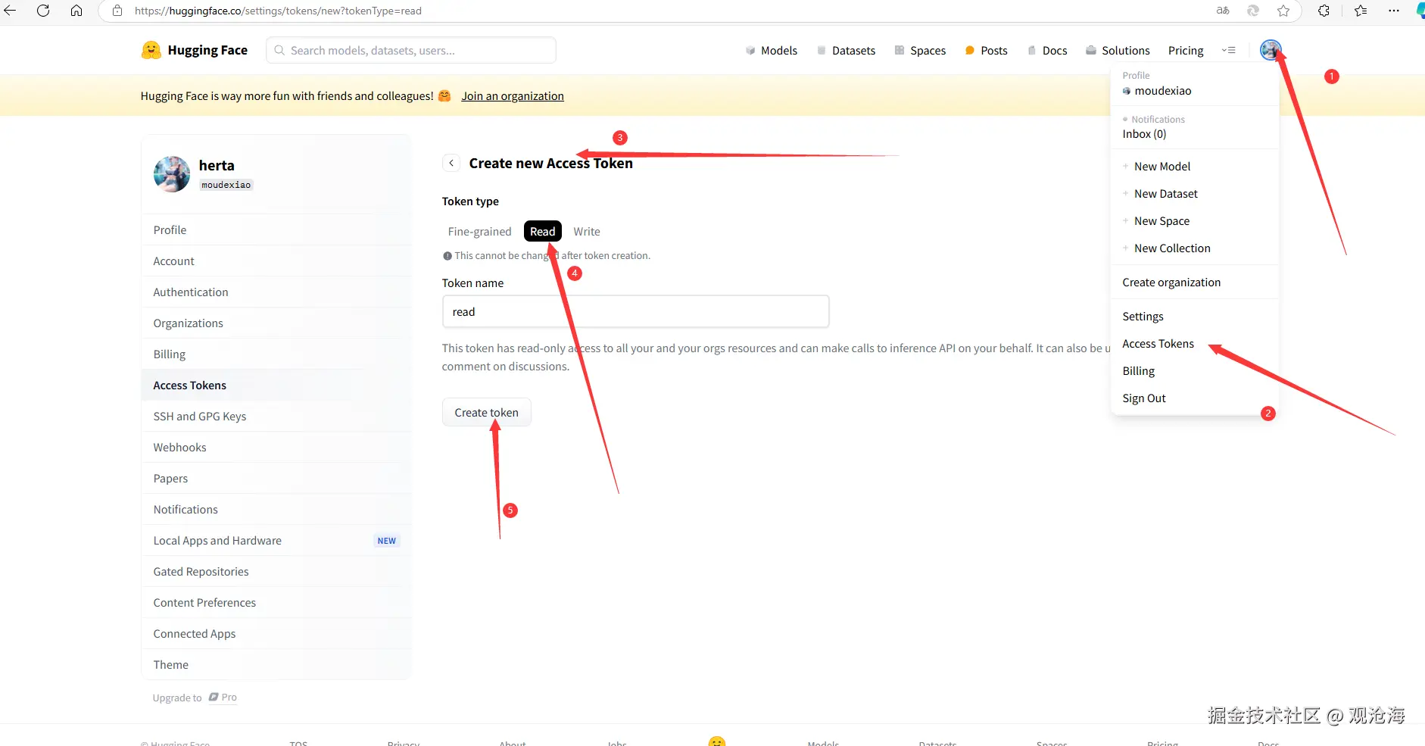This screenshot has width=1425, height=746.
Task: Open Connected Apps settings
Action: (276, 634)
